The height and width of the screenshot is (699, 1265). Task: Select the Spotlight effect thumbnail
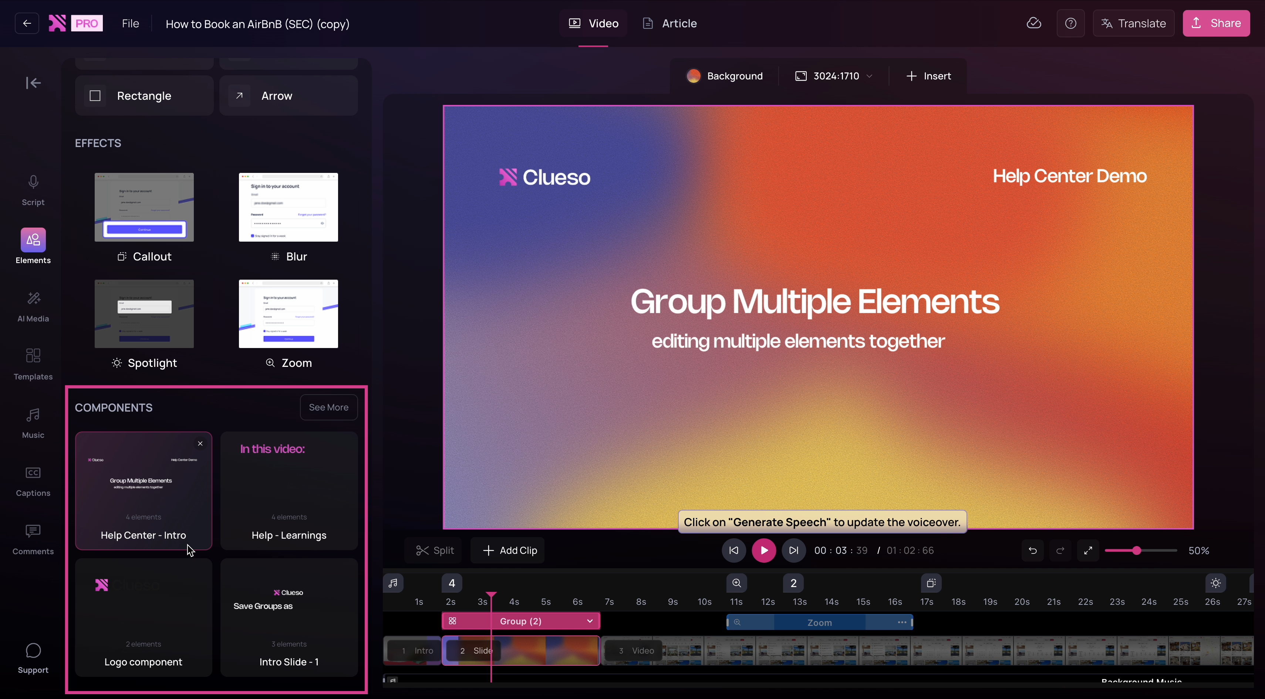(x=144, y=314)
